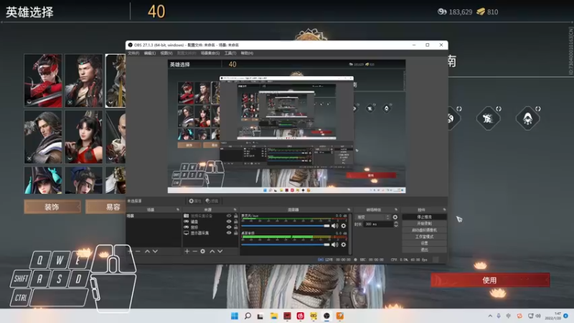Open NetEase Cloud Music taskbar icon
Screen dimensions: 574x323
(300, 316)
